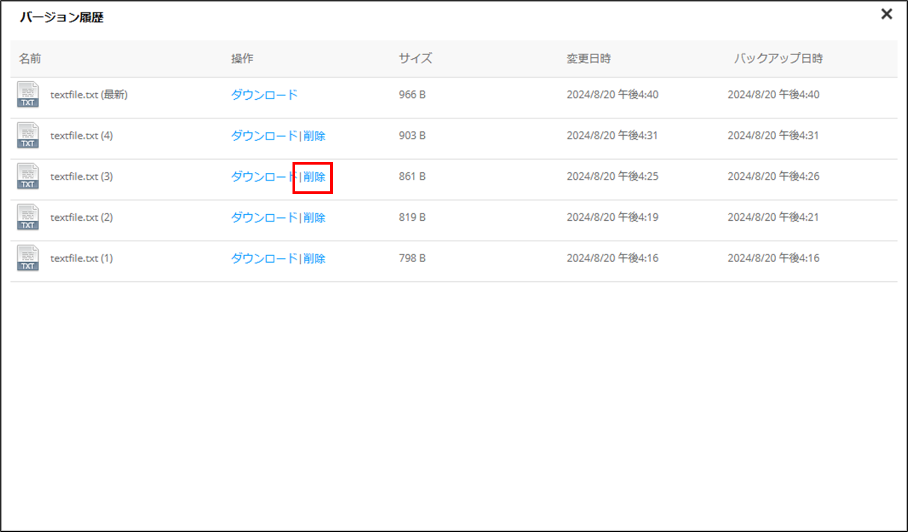Click the 変更日時 column header
The image size is (908, 532).
click(x=589, y=58)
